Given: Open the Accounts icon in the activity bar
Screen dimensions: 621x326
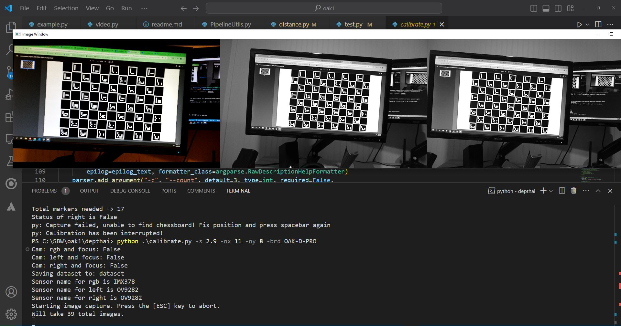Looking at the screenshot, I should point(11,292).
